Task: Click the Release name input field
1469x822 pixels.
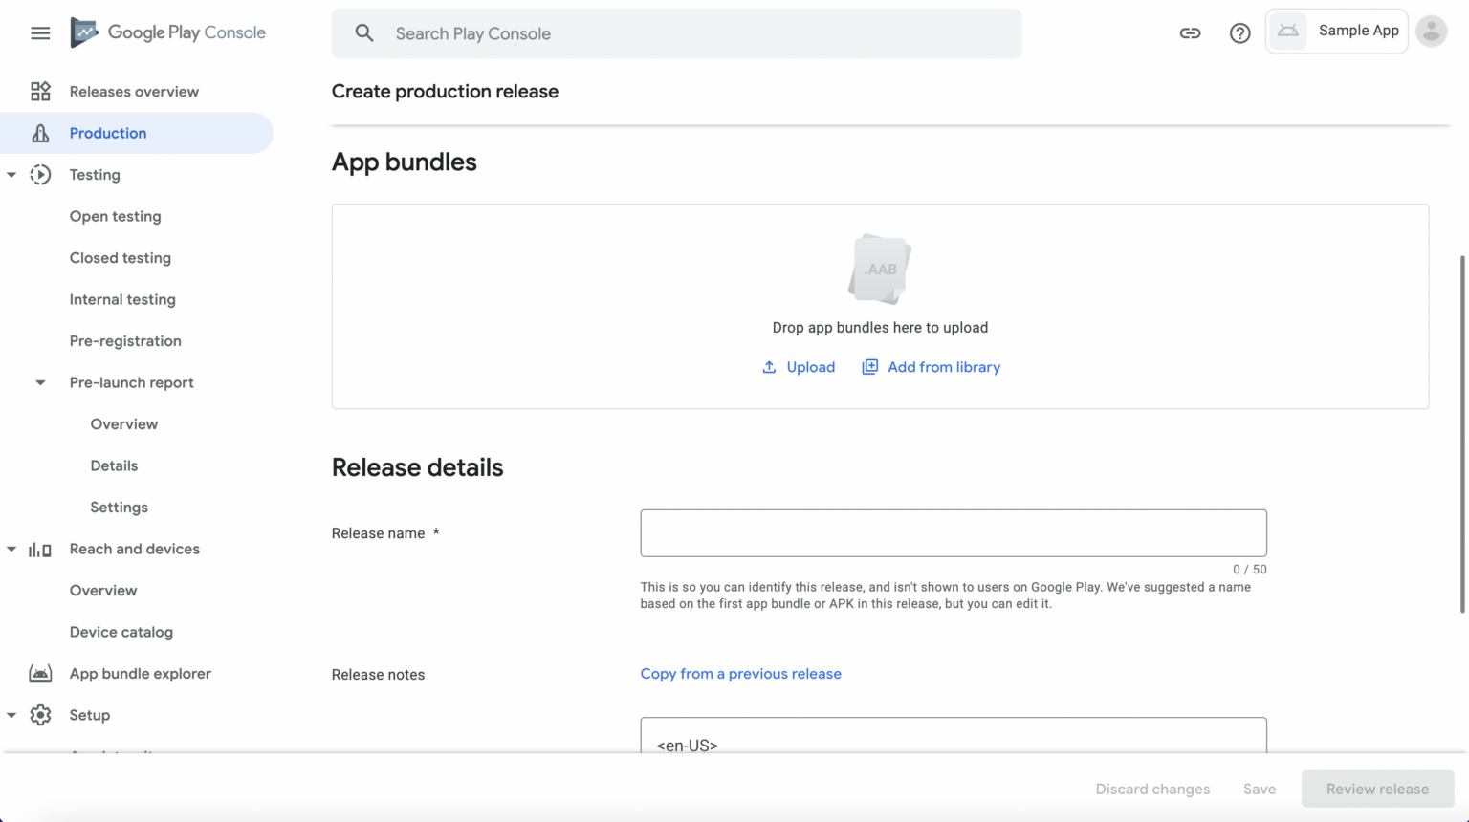Action: [954, 533]
